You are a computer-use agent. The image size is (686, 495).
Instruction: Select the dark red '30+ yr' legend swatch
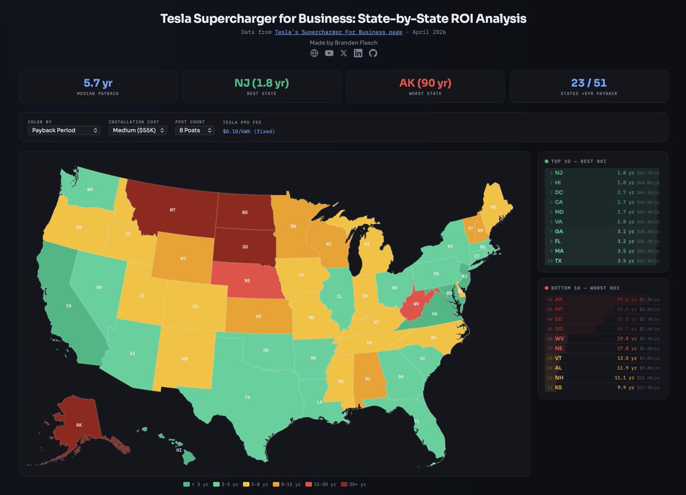[344, 484]
